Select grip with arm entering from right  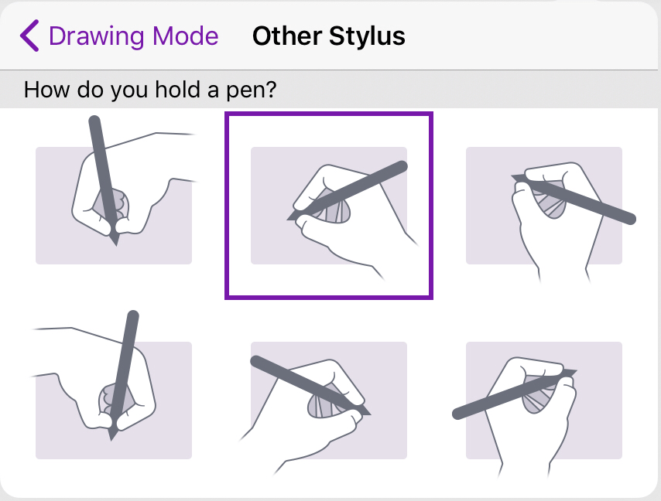[114, 206]
